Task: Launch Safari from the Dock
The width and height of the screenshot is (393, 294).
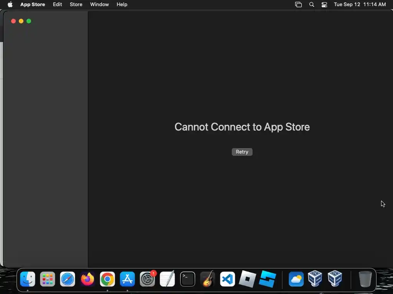Action: [x=68, y=279]
